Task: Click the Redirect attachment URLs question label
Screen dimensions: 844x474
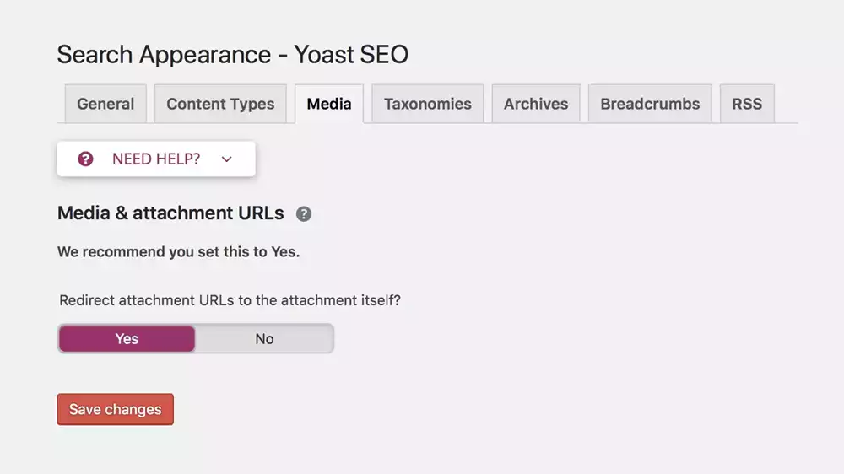Action: point(230,299)
